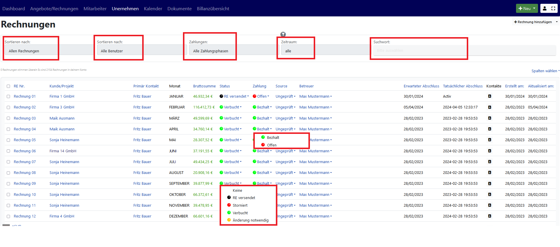Click the Rechnung hinzufügen button
The image size is (560, 247).
(533, 22)
